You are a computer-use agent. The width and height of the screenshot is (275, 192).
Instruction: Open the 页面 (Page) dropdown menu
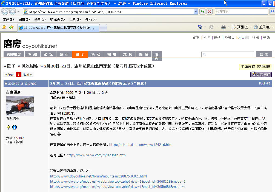tap(242, 27)
